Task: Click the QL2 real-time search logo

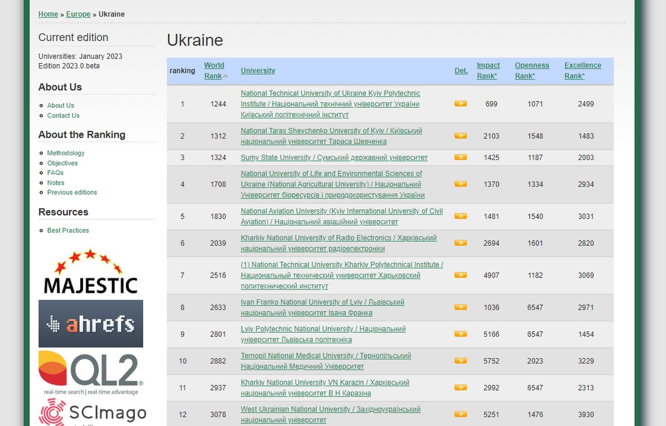Action: coord(91,372)
